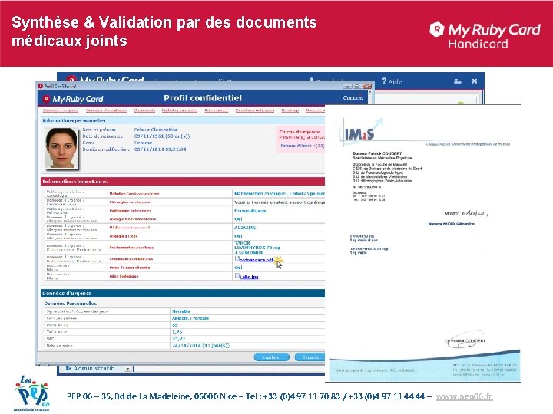Select the Pneumothorax value

(x=250, y=211)
